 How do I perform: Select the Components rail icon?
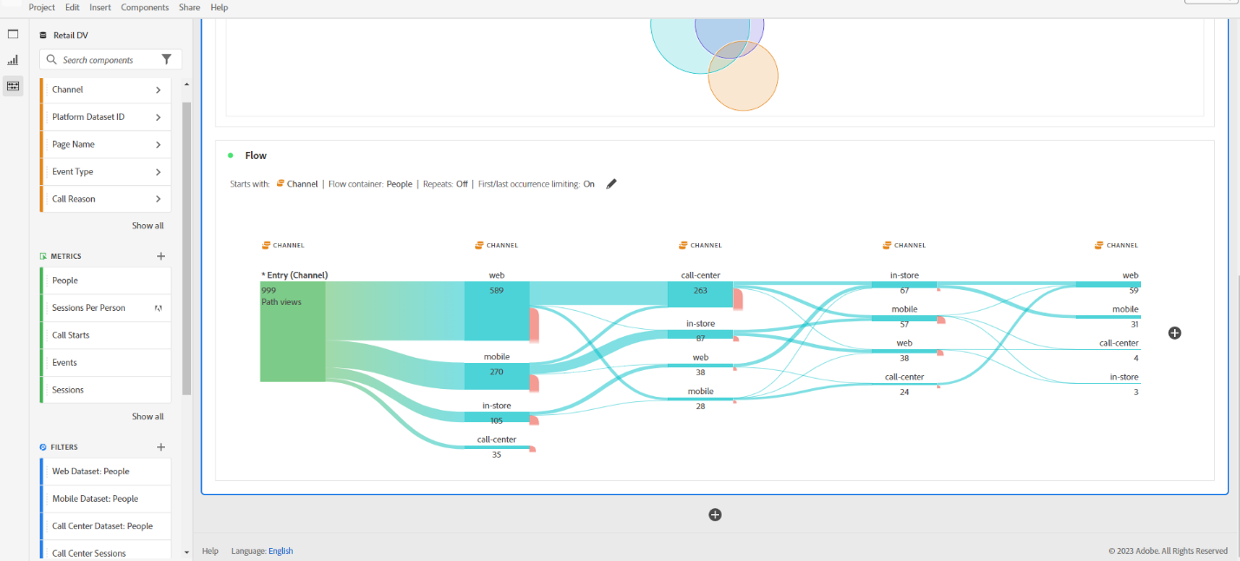13,86
